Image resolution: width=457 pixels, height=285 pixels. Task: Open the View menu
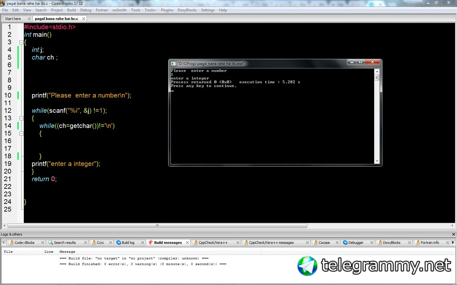pos(27,10)
